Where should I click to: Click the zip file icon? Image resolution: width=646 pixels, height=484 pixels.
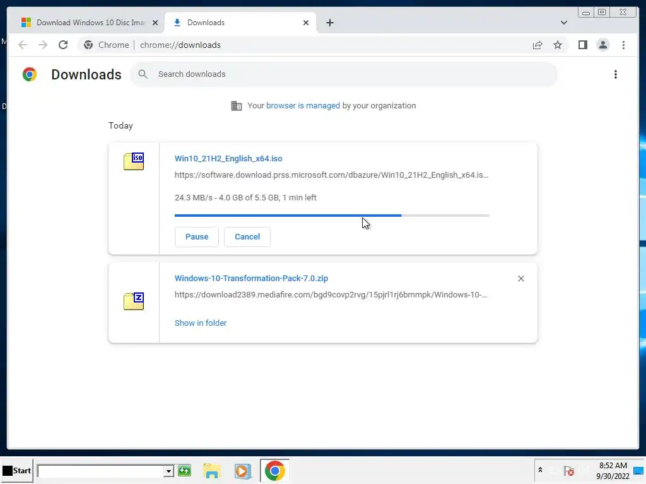coord(134,301)
